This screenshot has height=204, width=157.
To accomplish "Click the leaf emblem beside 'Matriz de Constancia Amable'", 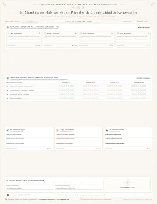I will pos(8,78).
